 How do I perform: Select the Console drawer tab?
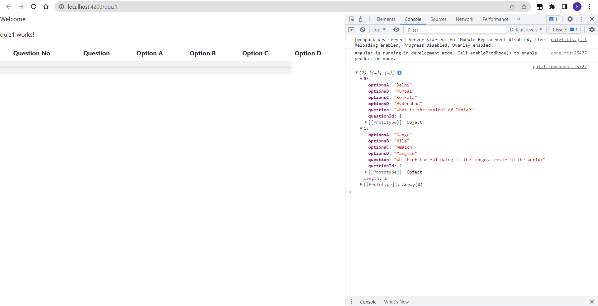point(368,302)
